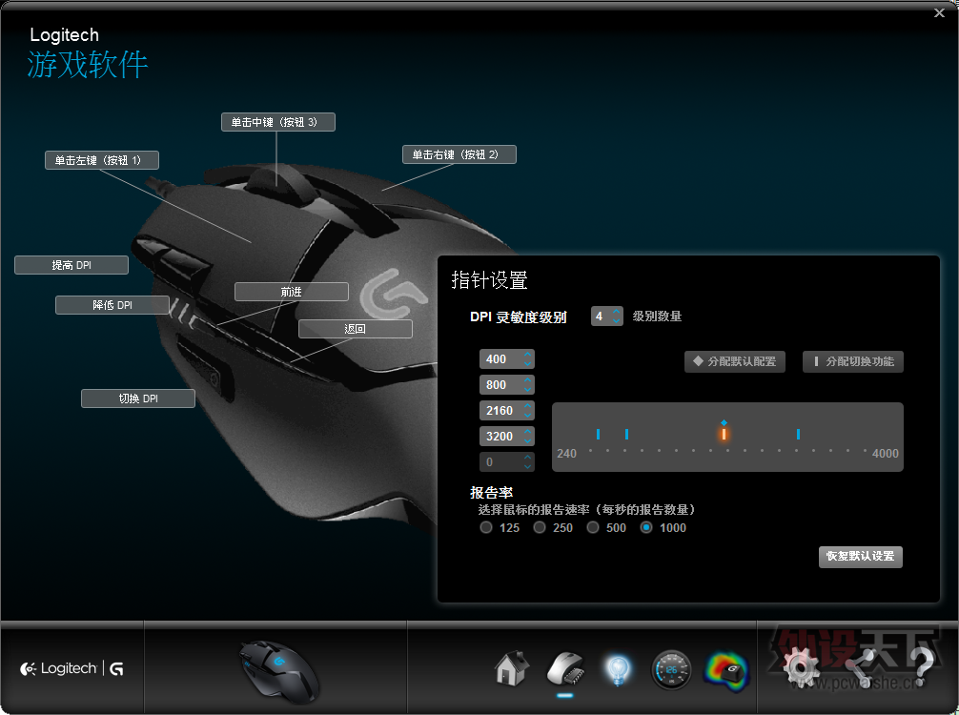
Task: Increase the 2160 DPI value with up arrow
Action: 528,406
